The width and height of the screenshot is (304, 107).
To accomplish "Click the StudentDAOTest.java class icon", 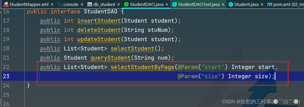I will tap(175, 4).
